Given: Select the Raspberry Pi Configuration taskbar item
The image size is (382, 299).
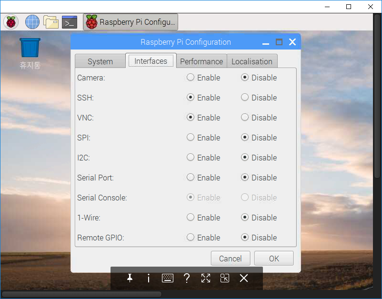Looking at the screenshot, I should (x=131, y=22).
